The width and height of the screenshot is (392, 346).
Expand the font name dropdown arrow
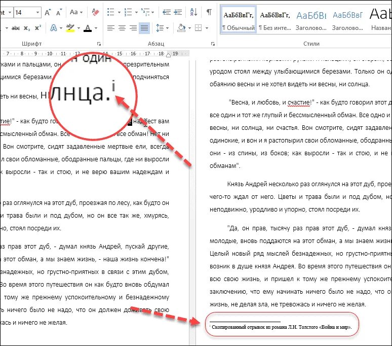[x=10, y=12]
